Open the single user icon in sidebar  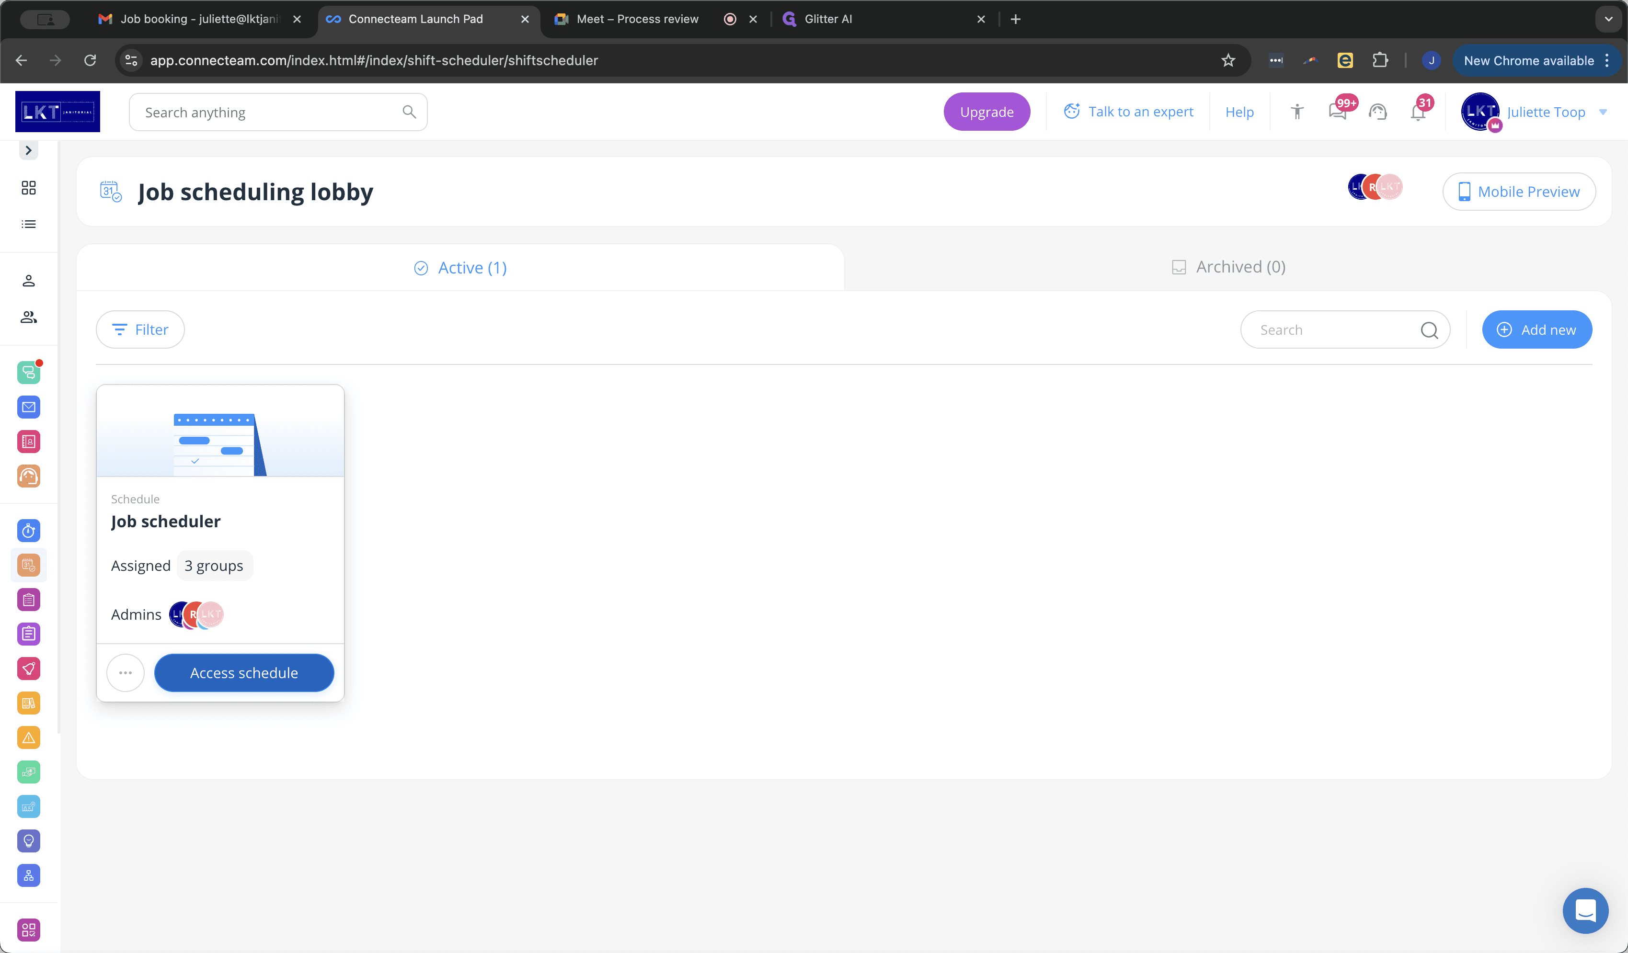(x=28, y=281)
